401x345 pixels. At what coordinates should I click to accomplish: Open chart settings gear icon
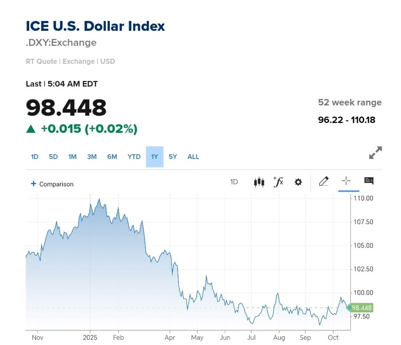tap(298, 182)
